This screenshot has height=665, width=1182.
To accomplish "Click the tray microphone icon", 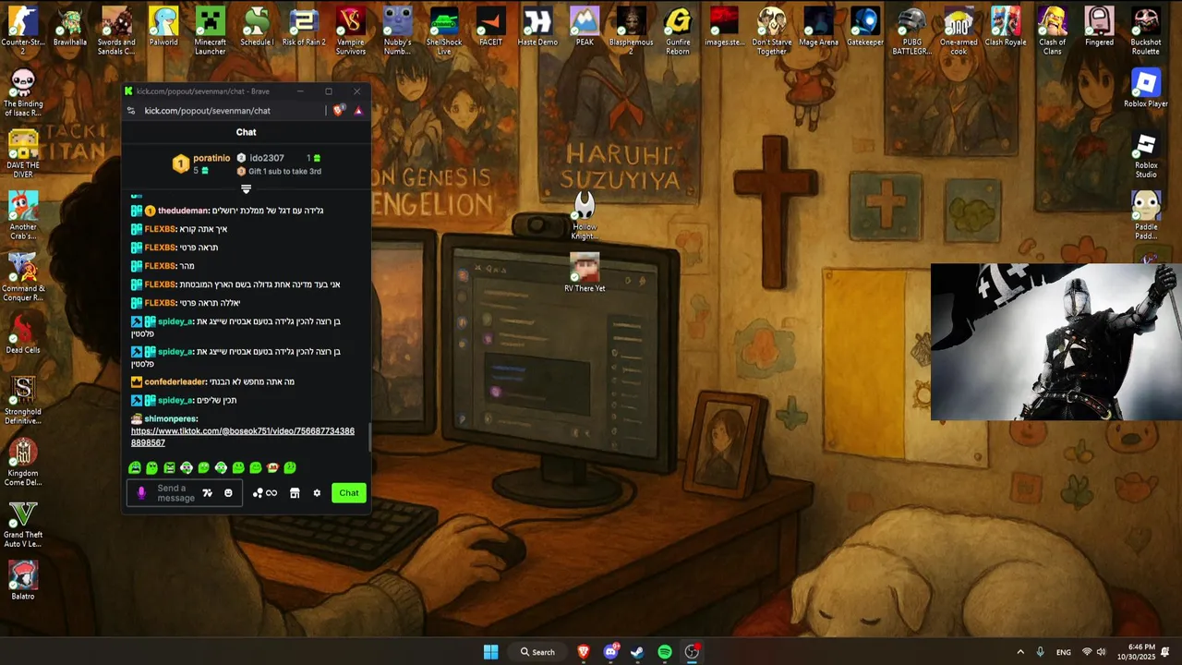I will pyautogui.click(x=1041, y=652).
